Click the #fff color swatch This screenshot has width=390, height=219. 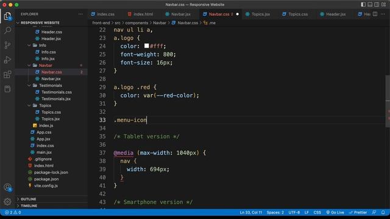tap(146, 46)
